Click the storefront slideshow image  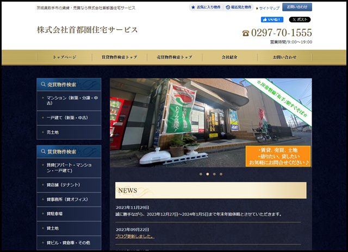point(211,122)
